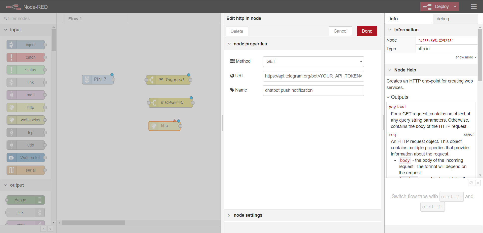The image size is (483, 233).
Task: Click the debug output node list icon
Action: click(40, 200)
